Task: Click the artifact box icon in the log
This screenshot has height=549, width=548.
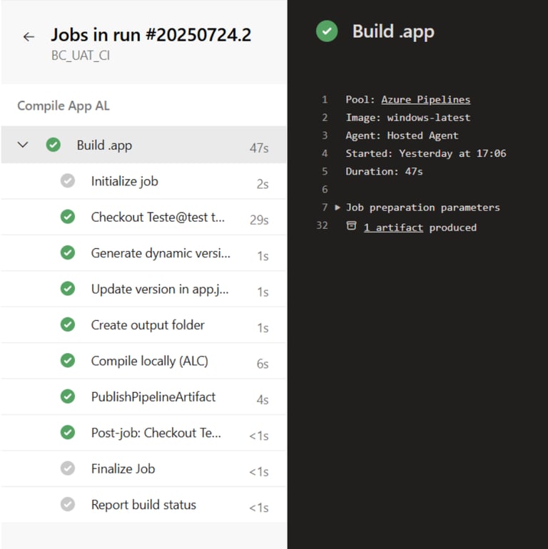Action: [351, 227]
